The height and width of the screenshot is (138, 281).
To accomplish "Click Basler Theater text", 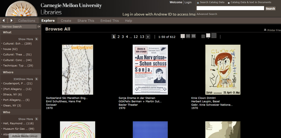I will [128, 105].
